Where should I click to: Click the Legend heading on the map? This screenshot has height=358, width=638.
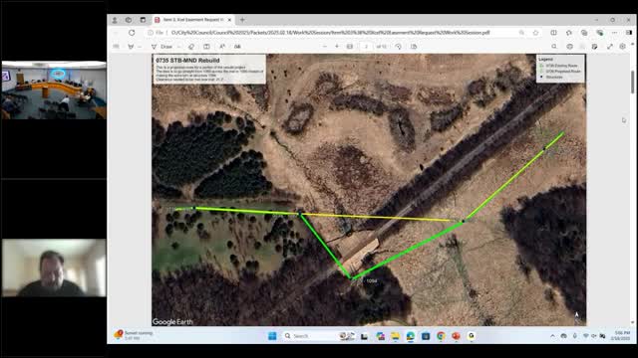click(545, 60)
